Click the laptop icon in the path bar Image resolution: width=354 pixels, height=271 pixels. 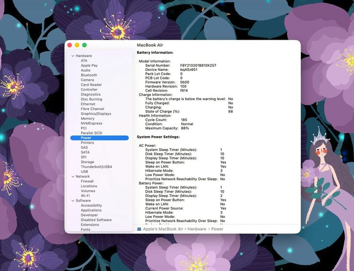[139, 229]
